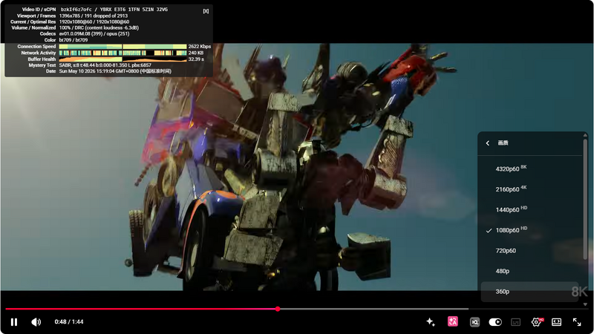The width and height of the screenshot is (594, 334).
Task: Select 2160p60 4K quality
Action: tap(529, 189)
